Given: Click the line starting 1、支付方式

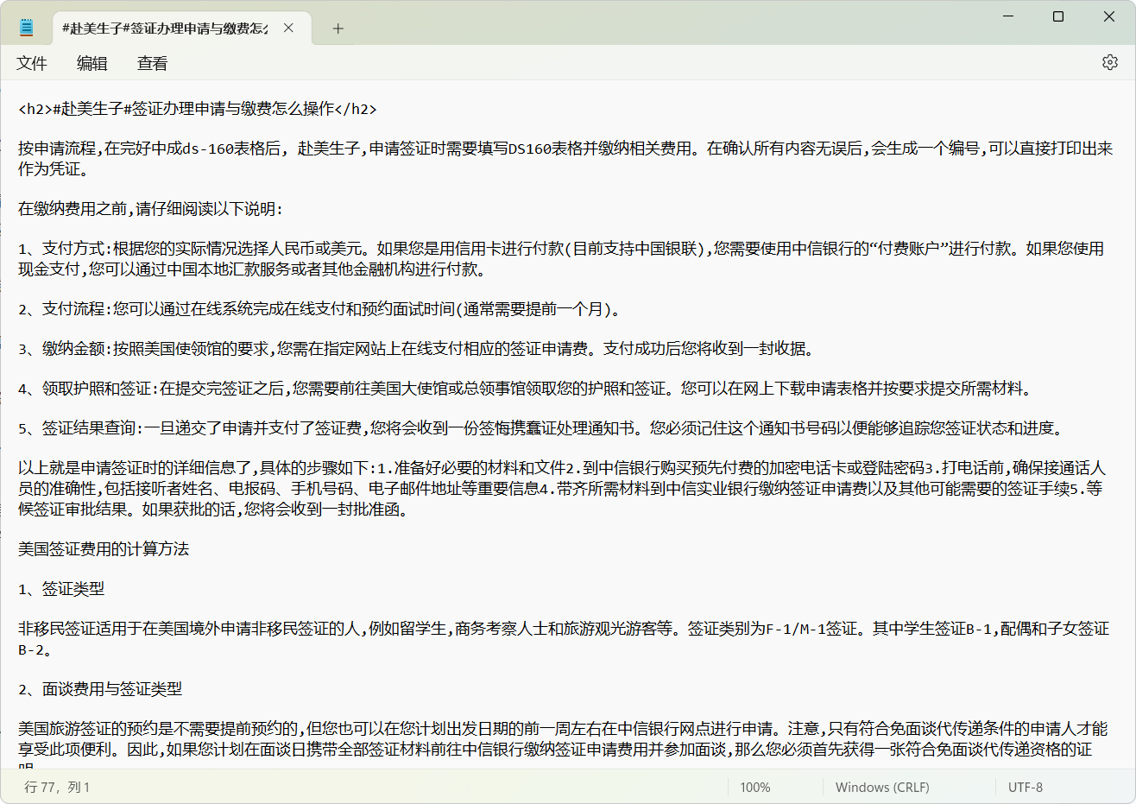Looking at the screenshot, I should point(561,259).
